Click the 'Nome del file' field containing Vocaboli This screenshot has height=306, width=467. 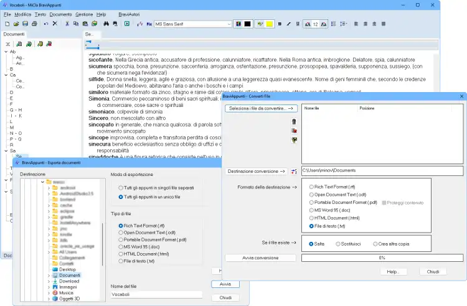pyautogui.click(x=156, y=294)
